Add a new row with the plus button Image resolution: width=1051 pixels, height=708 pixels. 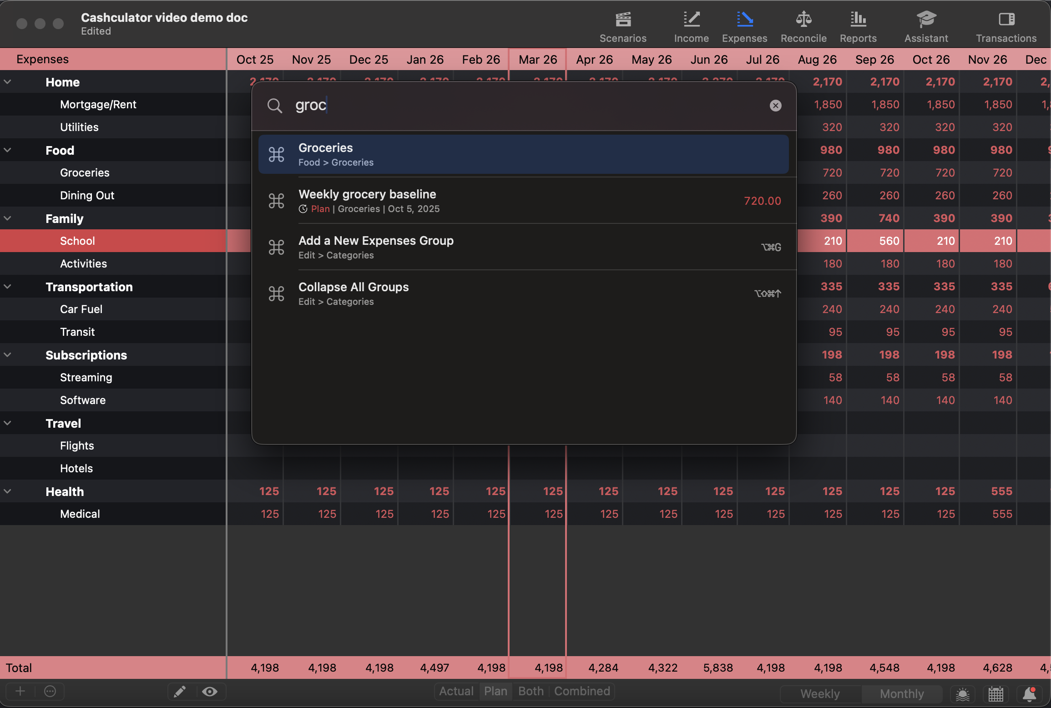[x=20, y=691]
